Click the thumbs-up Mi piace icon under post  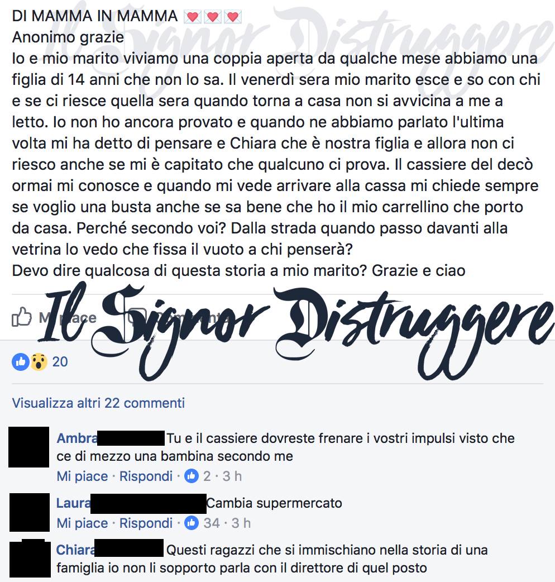coord(22,317)
